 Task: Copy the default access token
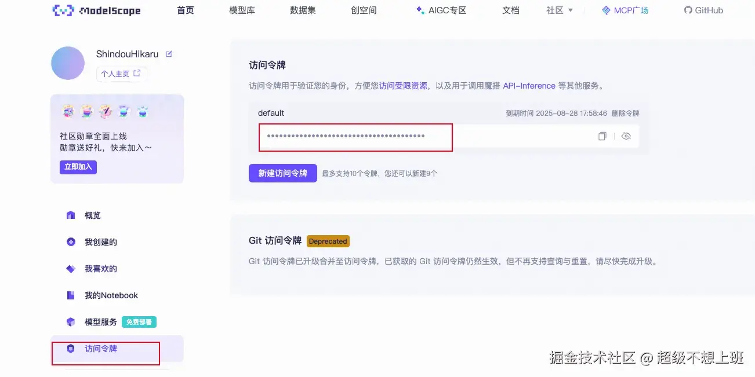pyautogui.click(x=602, y=136)
